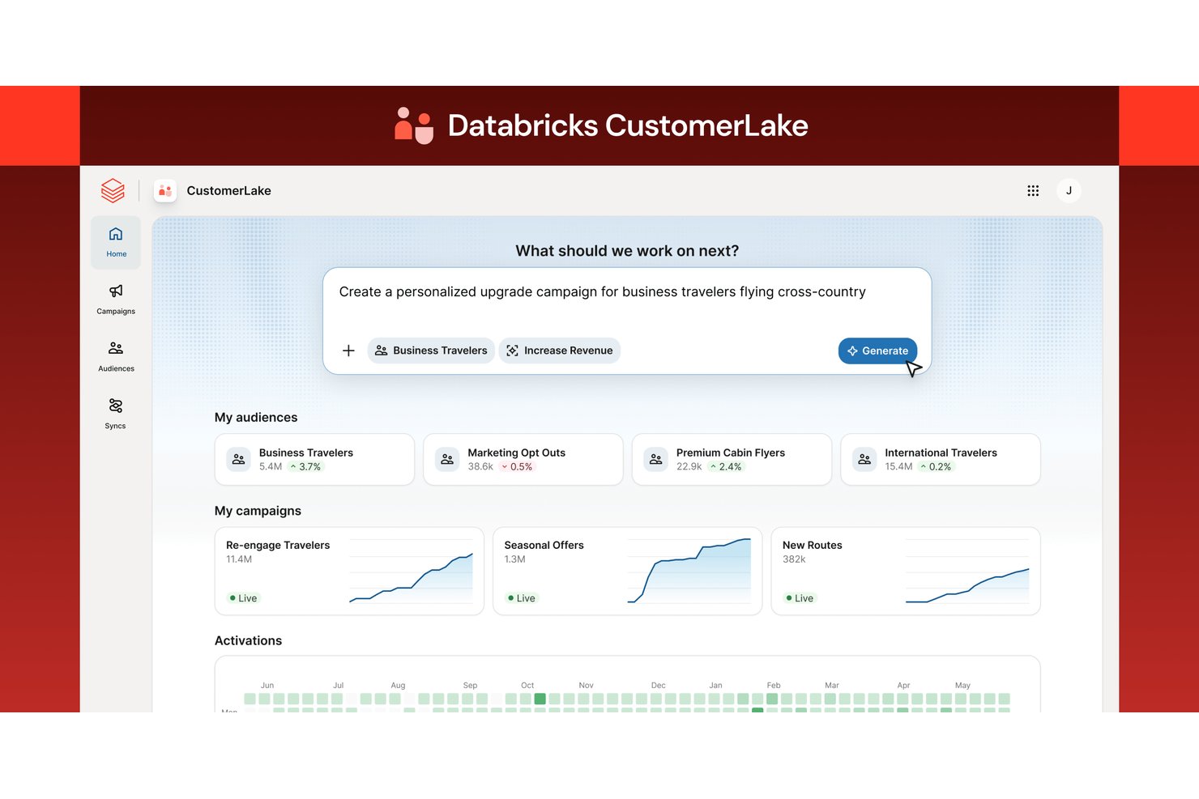Click the 0.5% decline badge
Viewport: 1199px width, 799px height.
(x=517, y=467)
